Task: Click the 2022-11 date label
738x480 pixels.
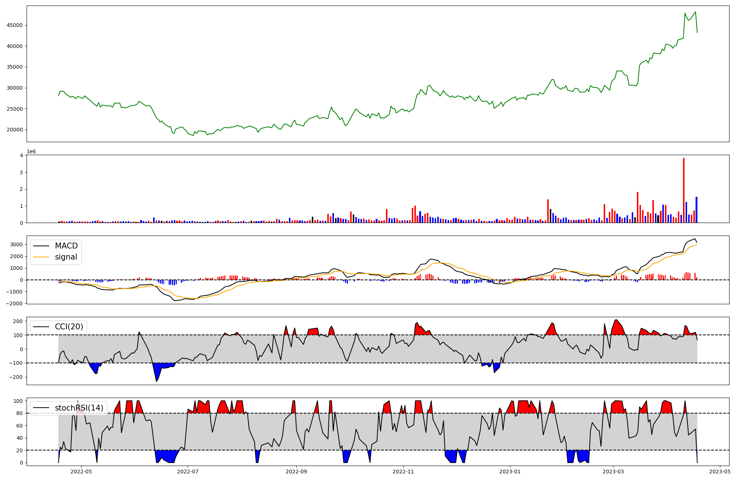Action: point(403,472)
